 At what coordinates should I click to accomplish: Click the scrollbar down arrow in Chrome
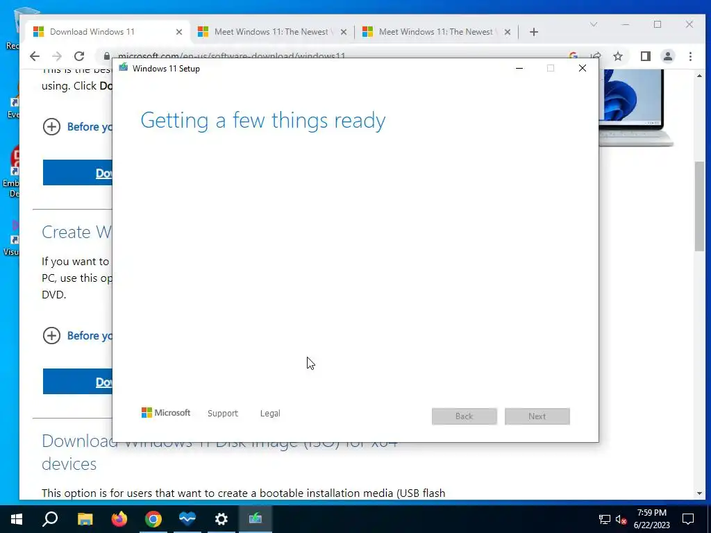(x=699, y=493)
